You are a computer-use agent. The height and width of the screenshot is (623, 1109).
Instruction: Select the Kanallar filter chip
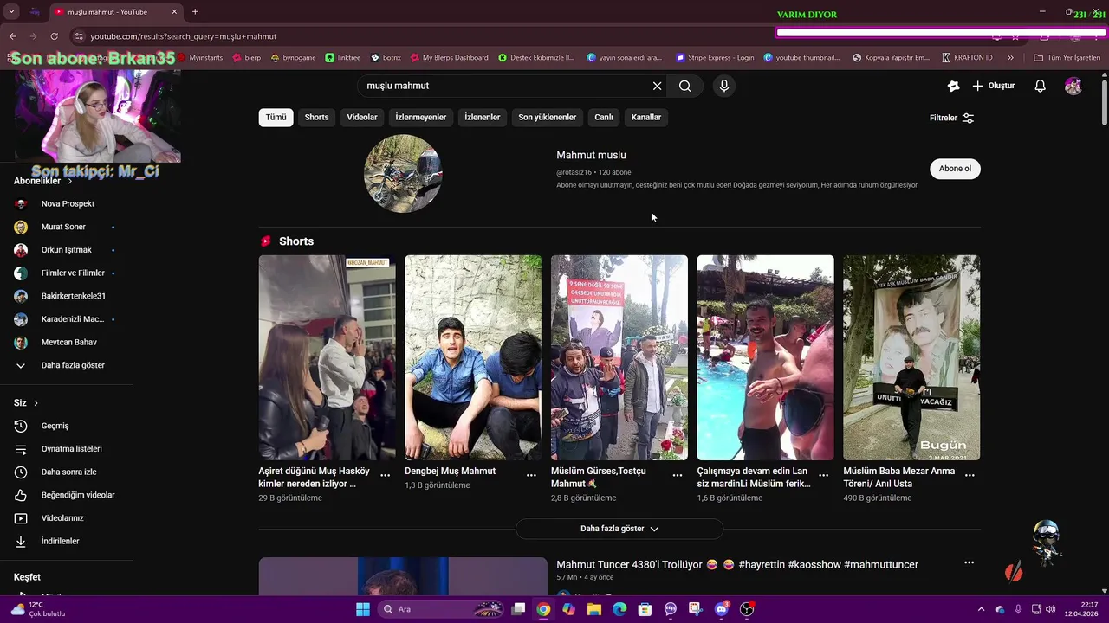[646, 118]
